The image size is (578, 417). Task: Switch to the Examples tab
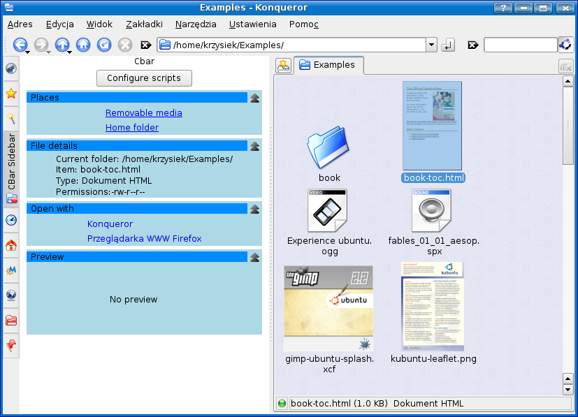click(327, 65)
